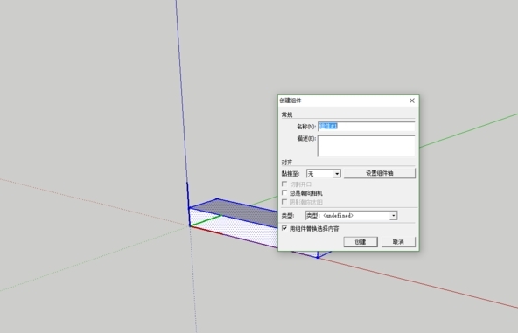Click the 取消 cancel button

(398, 242)
